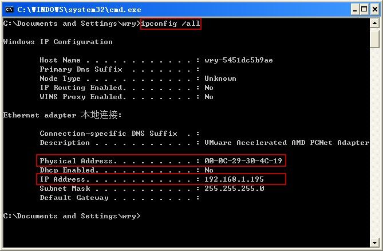Click the IP Address value 192.168.1.195
The height and width of the screenshot is (251, 383).
[x=234, y=179]
